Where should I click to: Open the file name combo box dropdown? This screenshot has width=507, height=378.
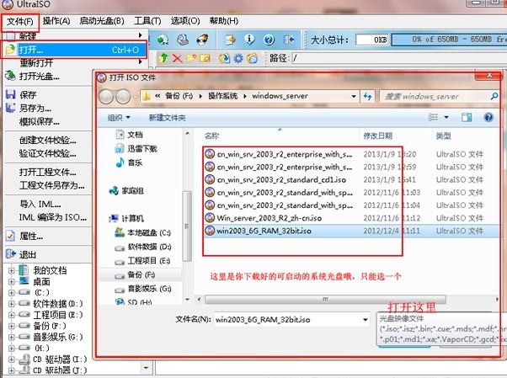click(x=368, y=320)
